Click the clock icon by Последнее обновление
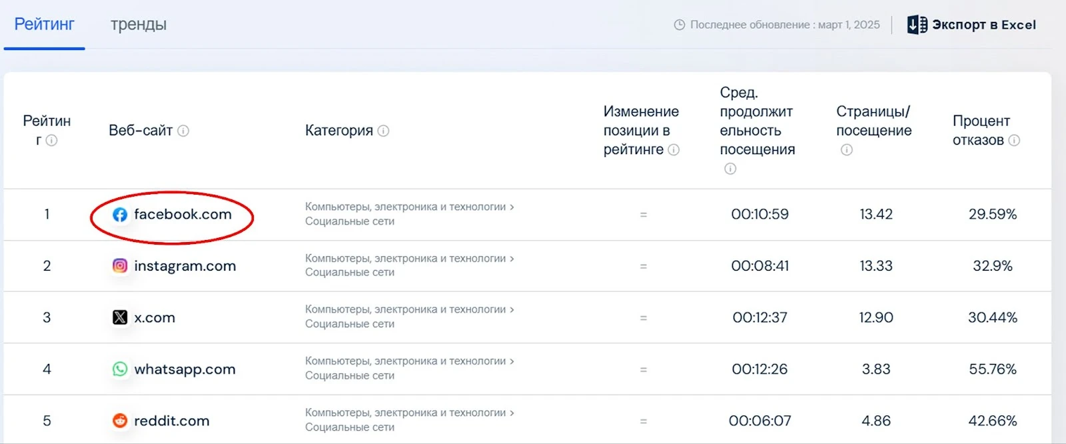 point(680,25)
